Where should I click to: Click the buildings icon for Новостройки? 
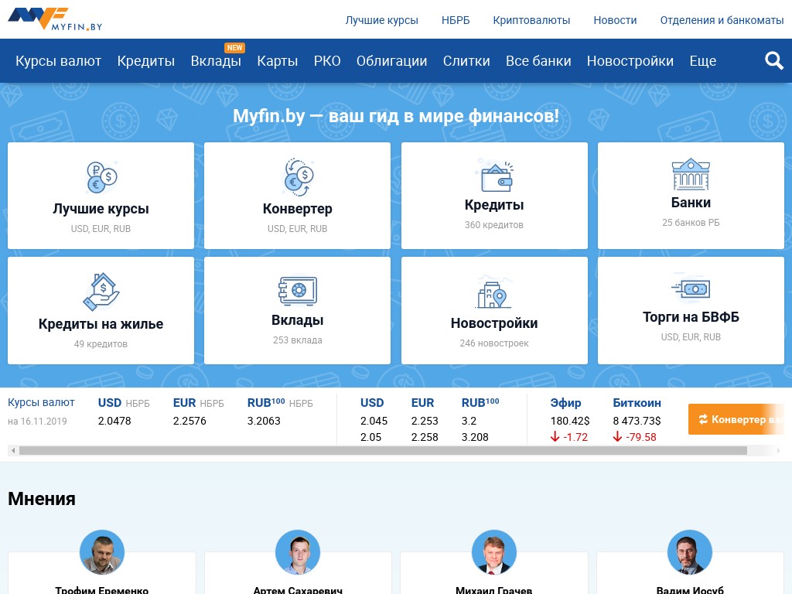(x=494, y=292)
